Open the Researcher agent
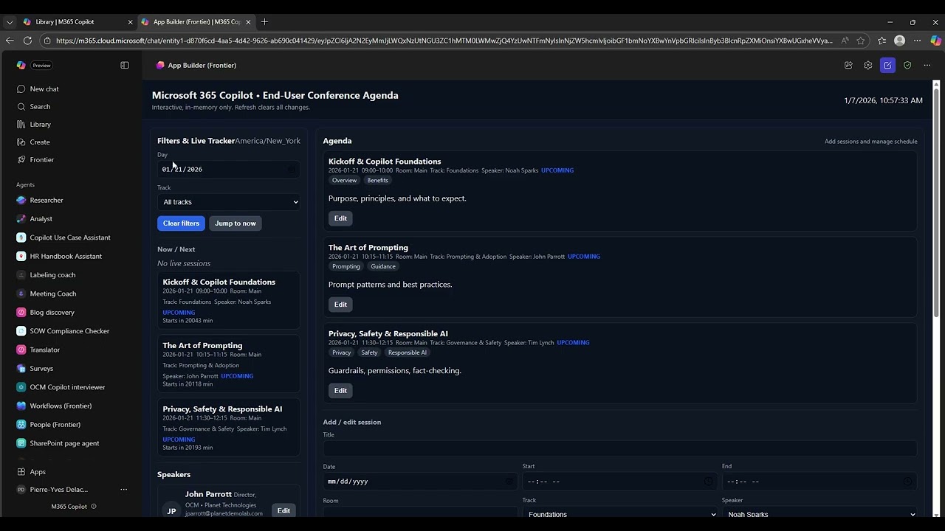 [x=46, y=200]
